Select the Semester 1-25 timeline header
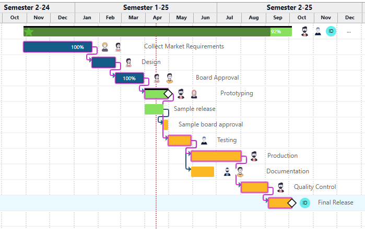The width and height of the screenshot is (365, 229). (146, 7)
